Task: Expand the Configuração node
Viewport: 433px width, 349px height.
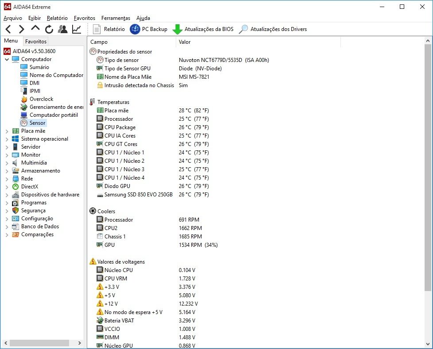Action: [7, 219]
